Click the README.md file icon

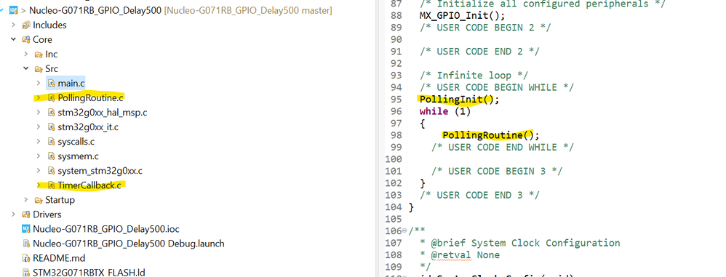tap(26, 258)
